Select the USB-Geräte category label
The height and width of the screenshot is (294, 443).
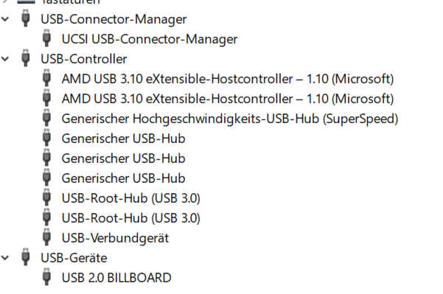74,258
